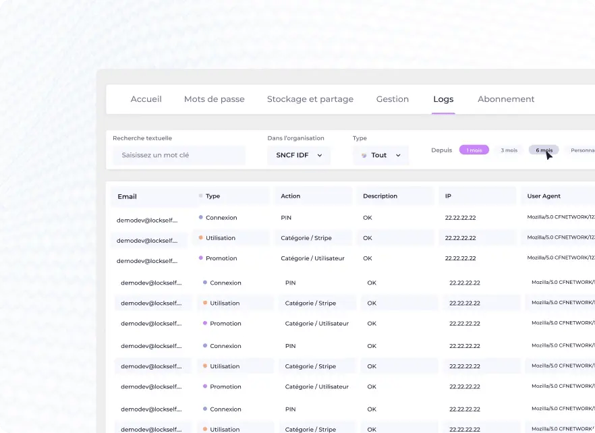Click the Email column header
Viewport: 595px width, 433px height.
pos(128,196)
